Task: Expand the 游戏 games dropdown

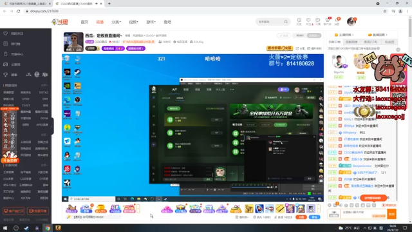Action: (151, 22)
